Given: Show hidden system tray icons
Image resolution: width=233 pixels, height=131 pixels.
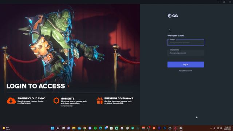Looking at the screenshot, I should pos(211,128).
